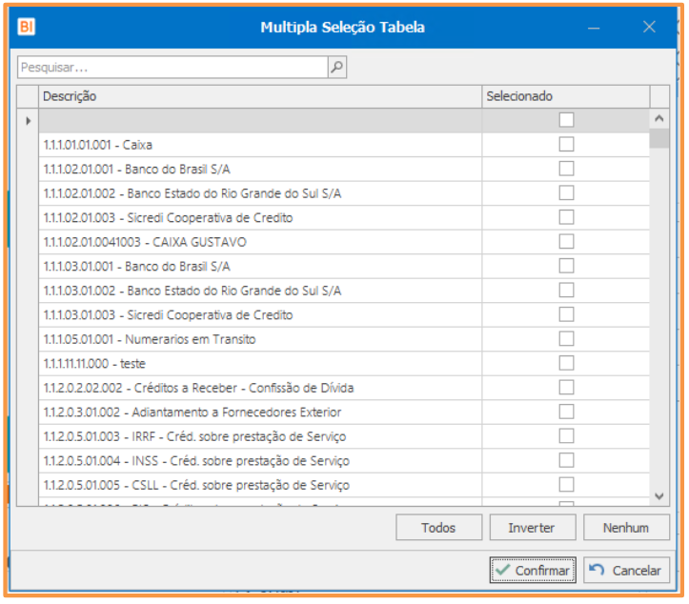The image size is (689, 604).
Task: Tick checkbox for 1.1.1.03.01.003 Sicredi Cooperativa
Action: [x=566, y=314]
